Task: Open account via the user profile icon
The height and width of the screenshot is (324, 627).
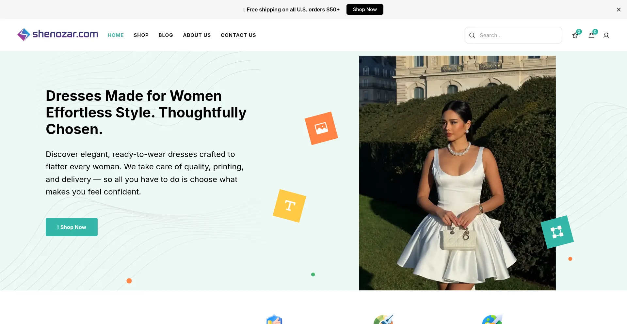Action: [x=606, y=35]
